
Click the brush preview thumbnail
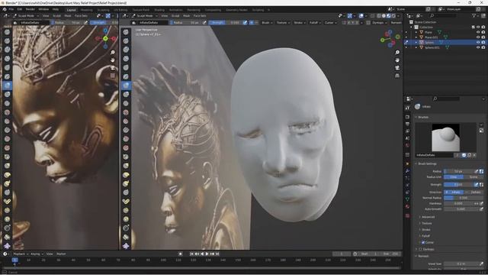pyautogui.click(x=445, y=137)
